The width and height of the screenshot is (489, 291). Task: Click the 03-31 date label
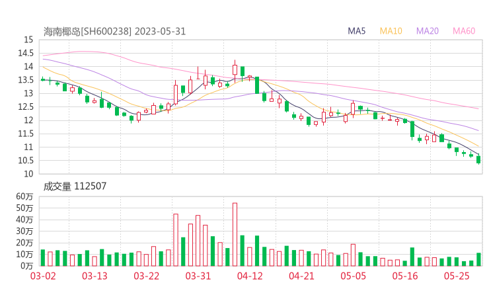pos(198,276)
